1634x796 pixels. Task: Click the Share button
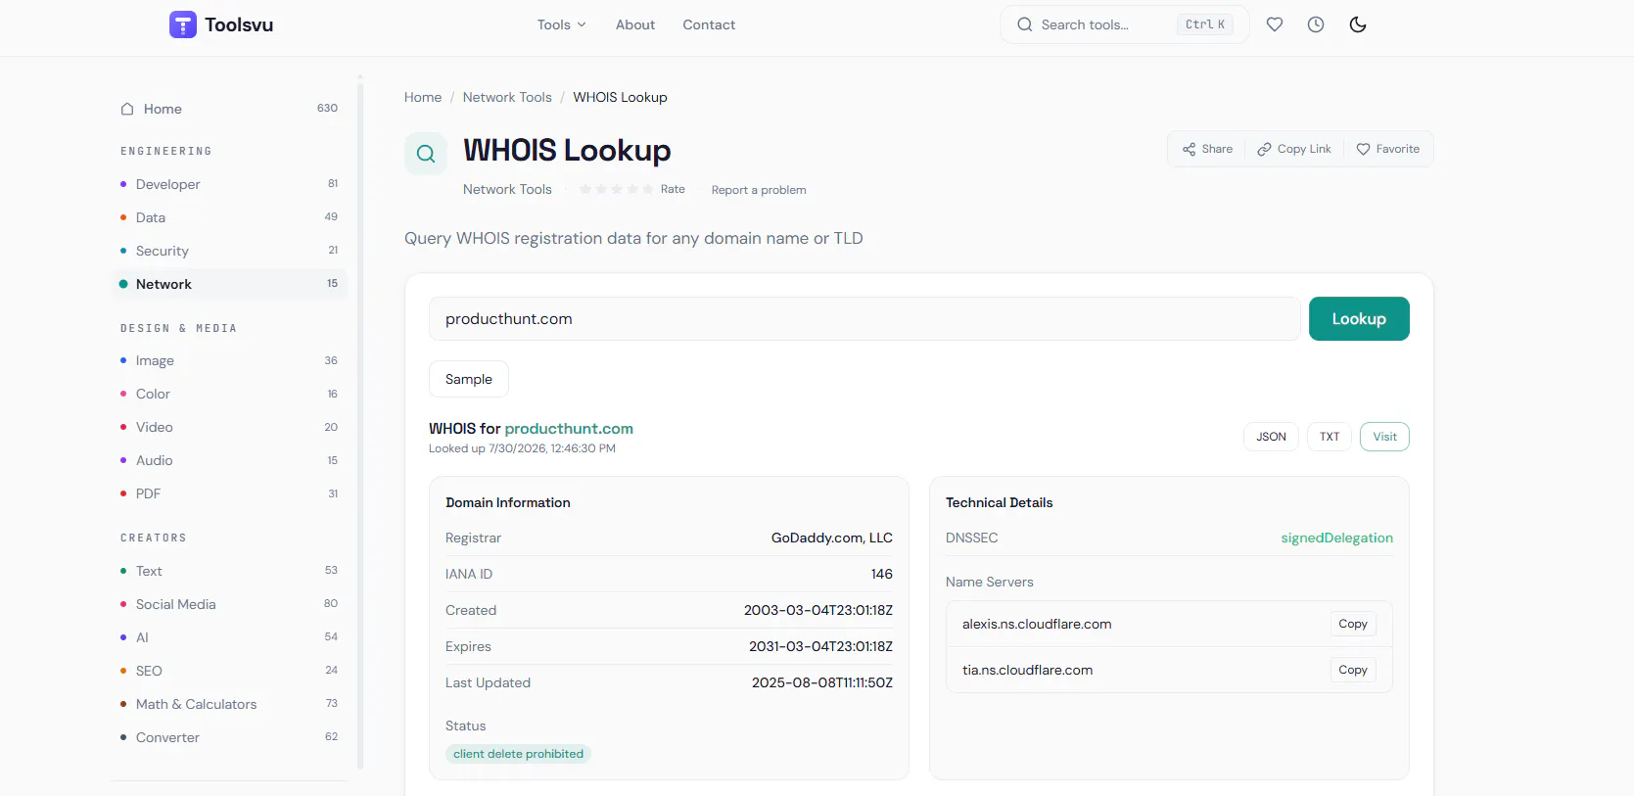tap(1207, 149)
